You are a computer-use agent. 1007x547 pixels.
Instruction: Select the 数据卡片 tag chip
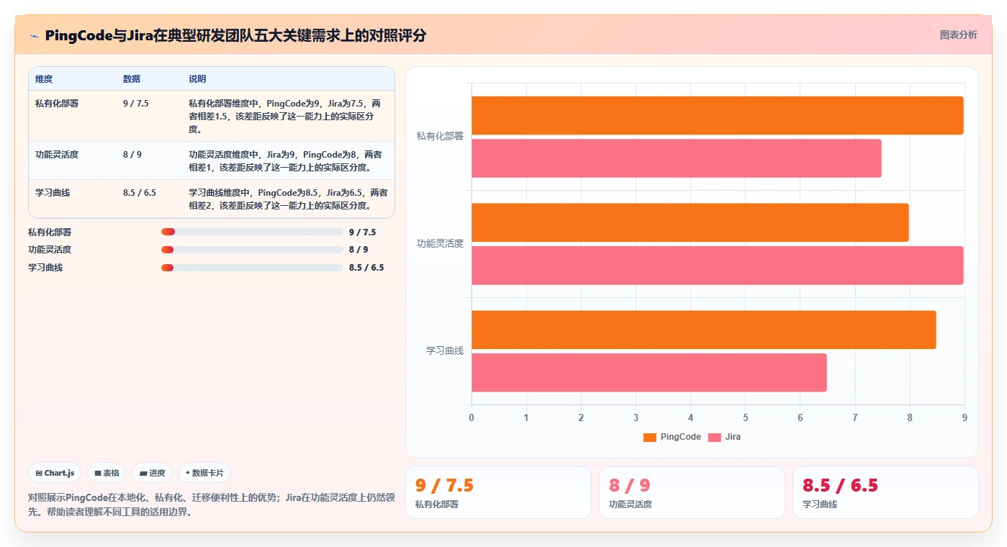click(204, 473)
